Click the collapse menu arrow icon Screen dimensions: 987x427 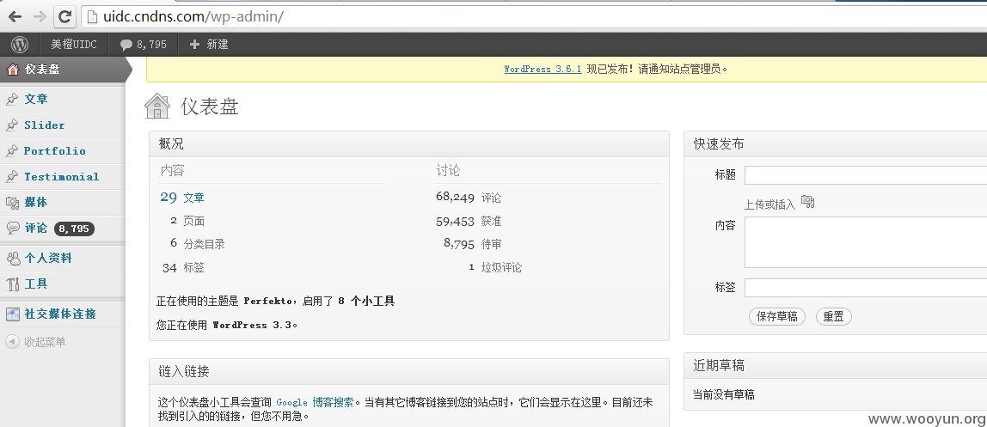click(x=12, y=342)
